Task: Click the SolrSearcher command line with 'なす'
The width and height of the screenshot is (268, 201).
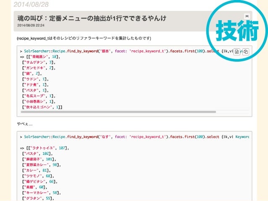Action: [x=134, y=137]
